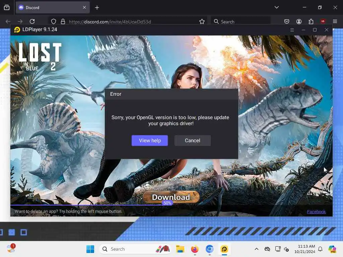Screen dimensions: 343x257
Task: View site security lock icon
Action: click(x=63, y=21)
